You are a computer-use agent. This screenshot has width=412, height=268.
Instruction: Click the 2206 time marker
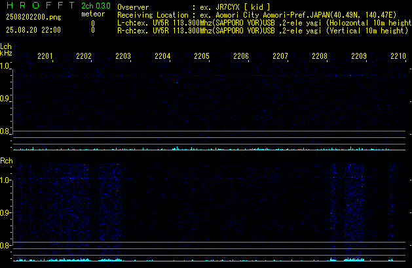point(241,56)
